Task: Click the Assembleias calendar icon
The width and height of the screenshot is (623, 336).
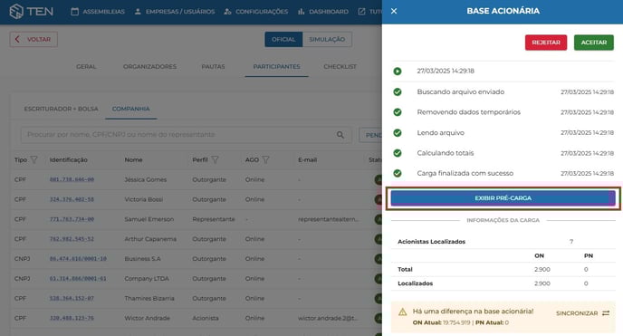Action: point(74,12)
